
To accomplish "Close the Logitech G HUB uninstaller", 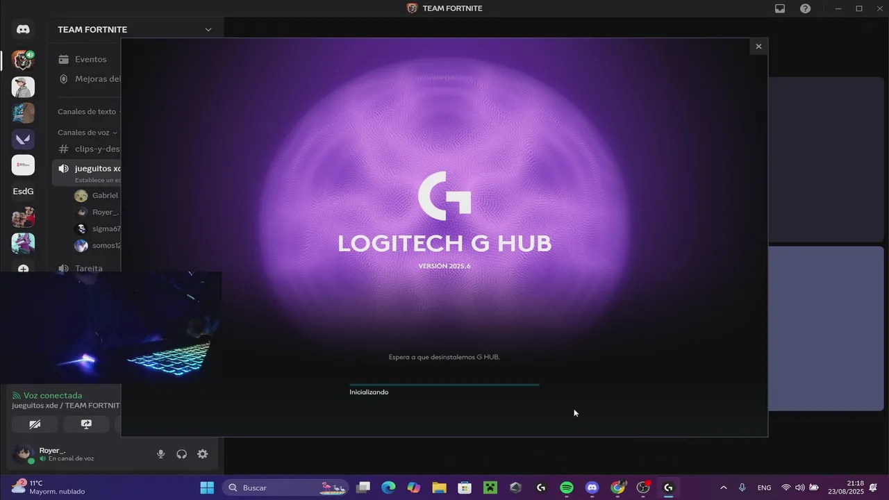I will click(x=758, y=47).
